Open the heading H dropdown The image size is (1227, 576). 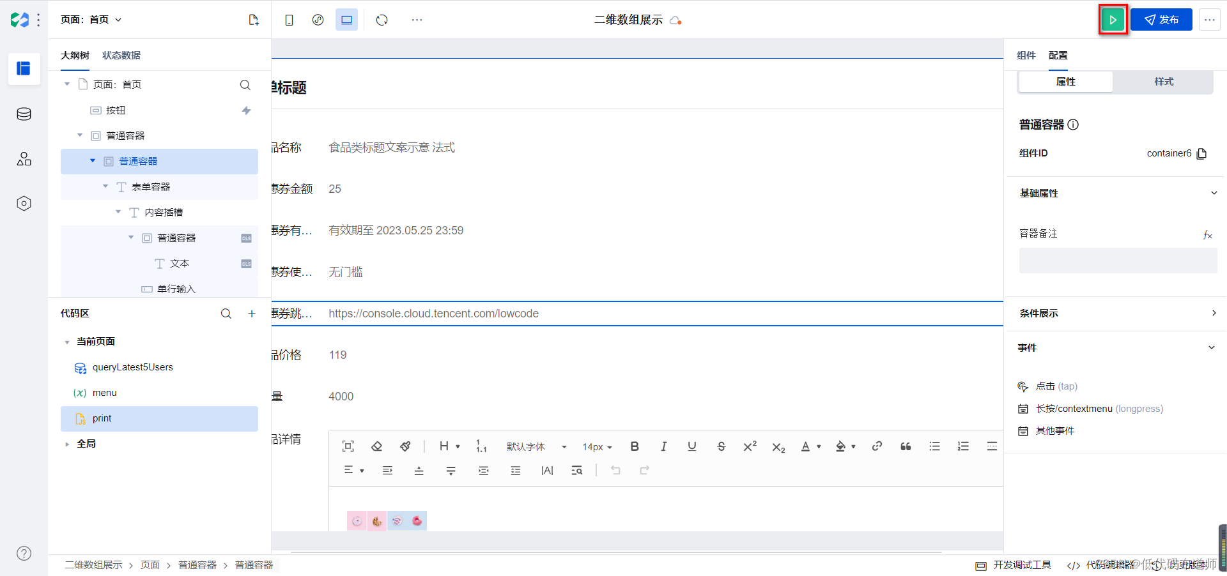(449, 446)
